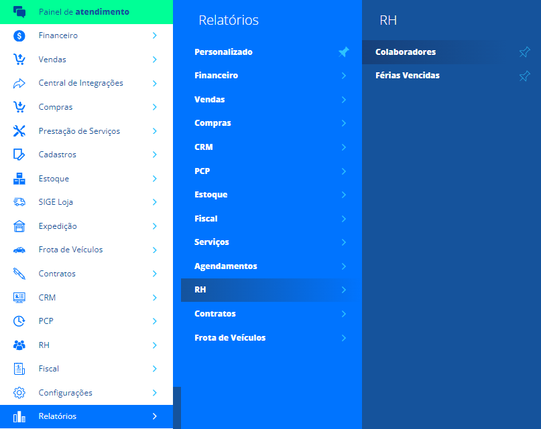Viewport: 541px width, 429px height.
Task: Click the RH people icon in sidebar
Action: 19,345
